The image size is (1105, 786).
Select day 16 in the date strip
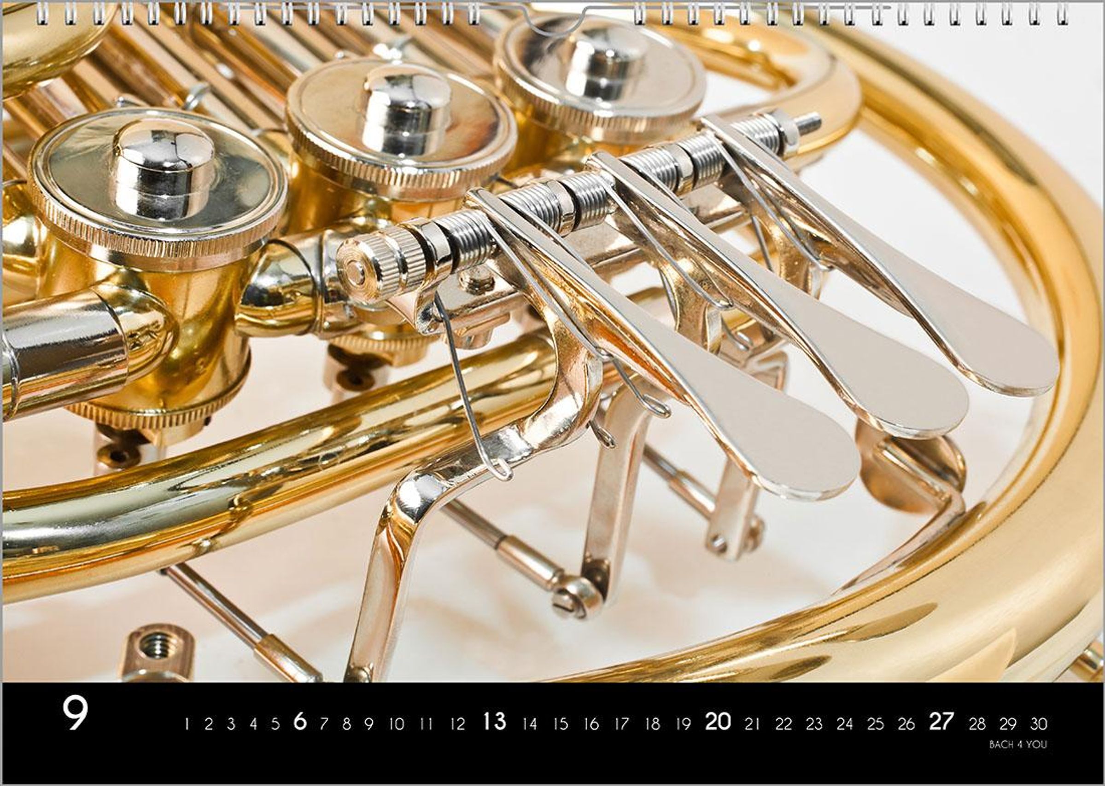point(591,724)
